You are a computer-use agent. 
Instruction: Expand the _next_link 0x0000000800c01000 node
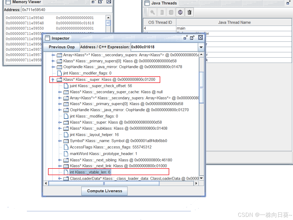[60, 166]
